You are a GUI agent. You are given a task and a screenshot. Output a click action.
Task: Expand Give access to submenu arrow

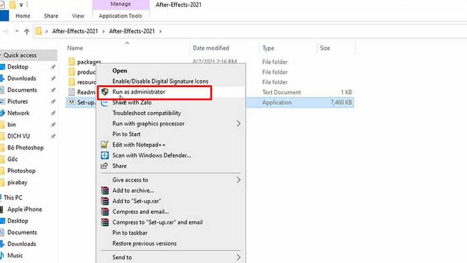pyautogui.click(x=238, y=180)
